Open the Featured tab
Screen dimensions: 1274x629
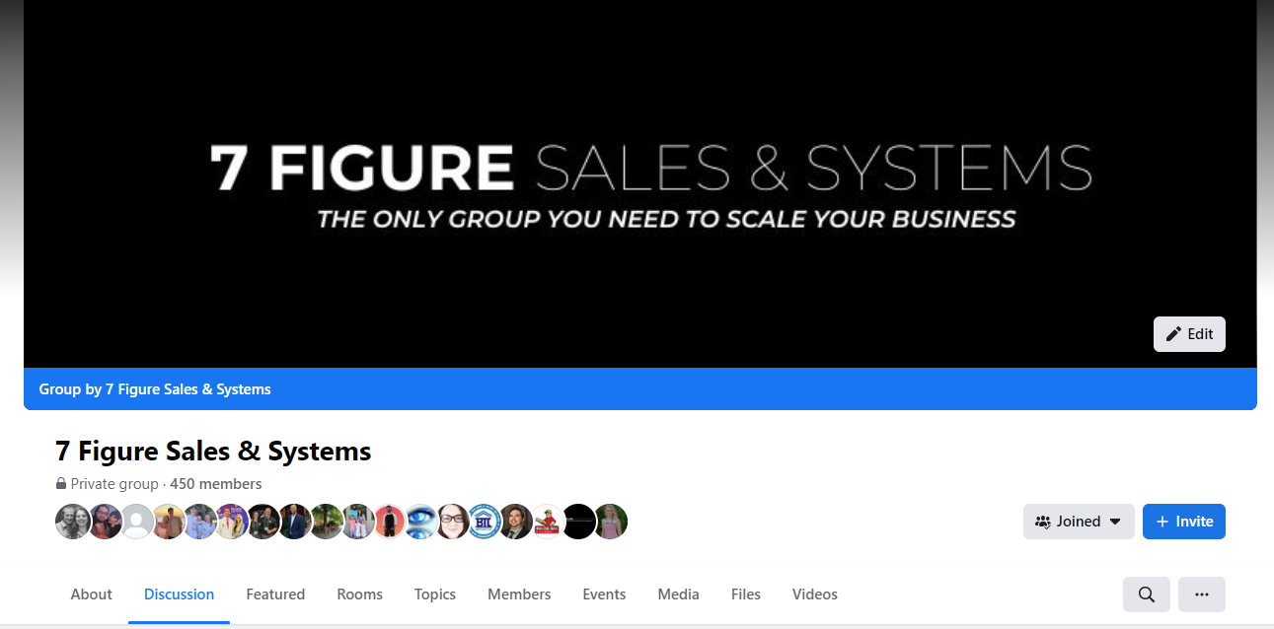click(275, 594)
